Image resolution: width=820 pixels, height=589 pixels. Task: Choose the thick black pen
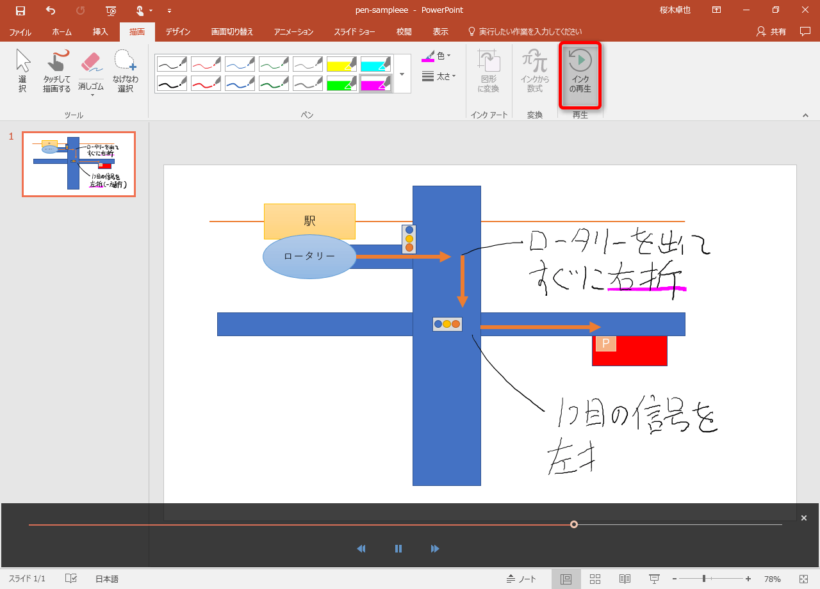(172, 83)
